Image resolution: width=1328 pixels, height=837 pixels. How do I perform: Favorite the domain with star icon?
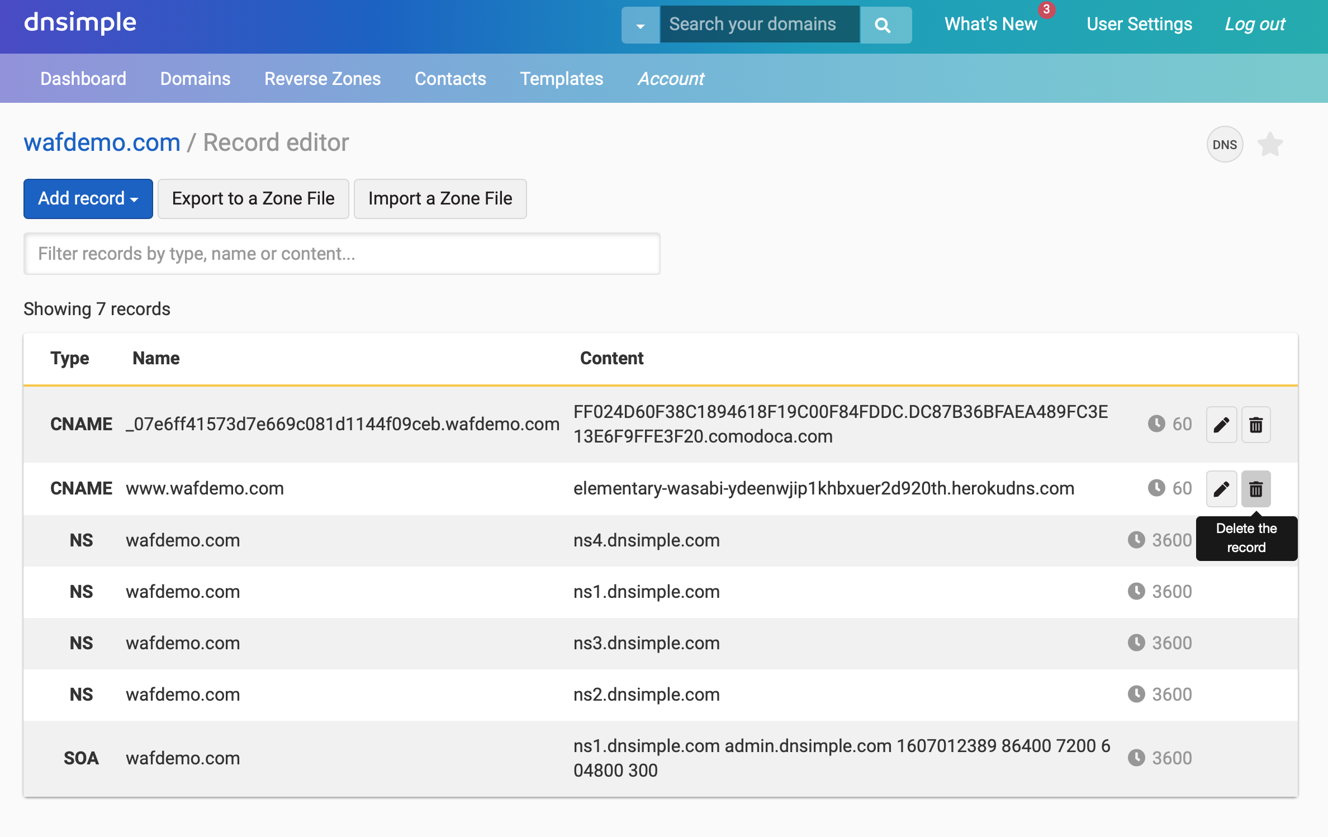1270,145
